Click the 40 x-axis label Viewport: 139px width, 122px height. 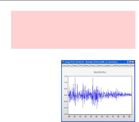96,117
